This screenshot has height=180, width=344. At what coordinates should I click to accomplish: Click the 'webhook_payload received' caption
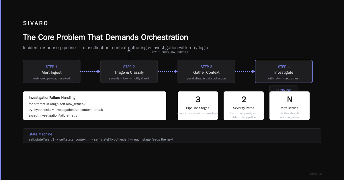(x=52, y=78)
